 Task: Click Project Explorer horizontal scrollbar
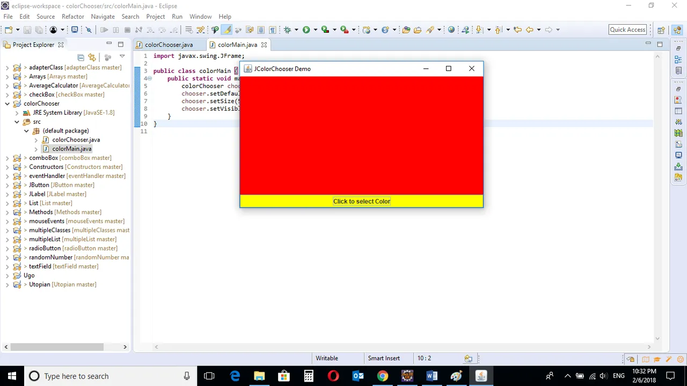coord(57,347)
